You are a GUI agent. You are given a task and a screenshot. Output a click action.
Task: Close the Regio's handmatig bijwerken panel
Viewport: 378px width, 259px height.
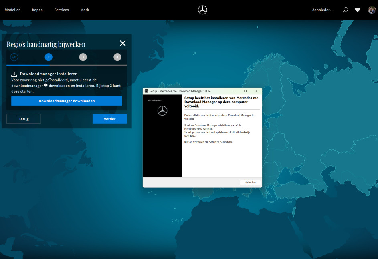click(x=123, y=43)
